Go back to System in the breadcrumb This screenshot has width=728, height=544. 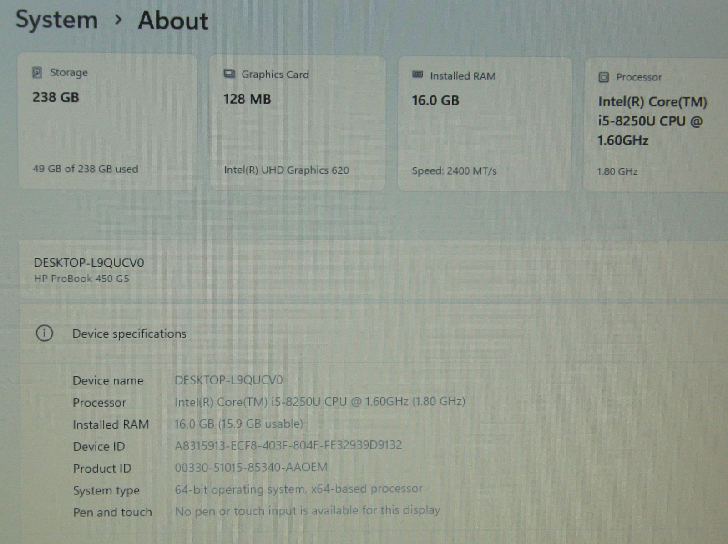[57, 20]
